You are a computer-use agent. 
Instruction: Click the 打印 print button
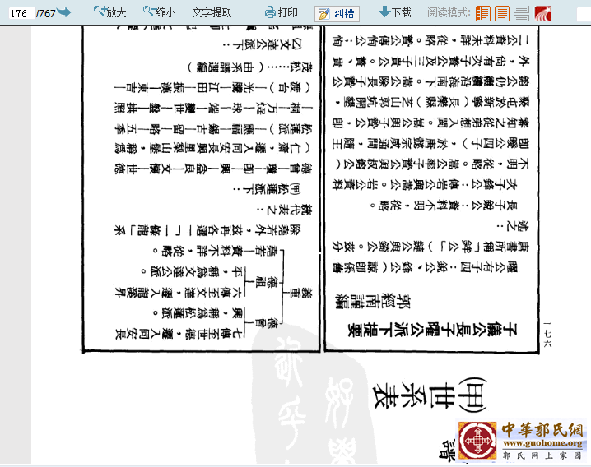click(282, 12)
